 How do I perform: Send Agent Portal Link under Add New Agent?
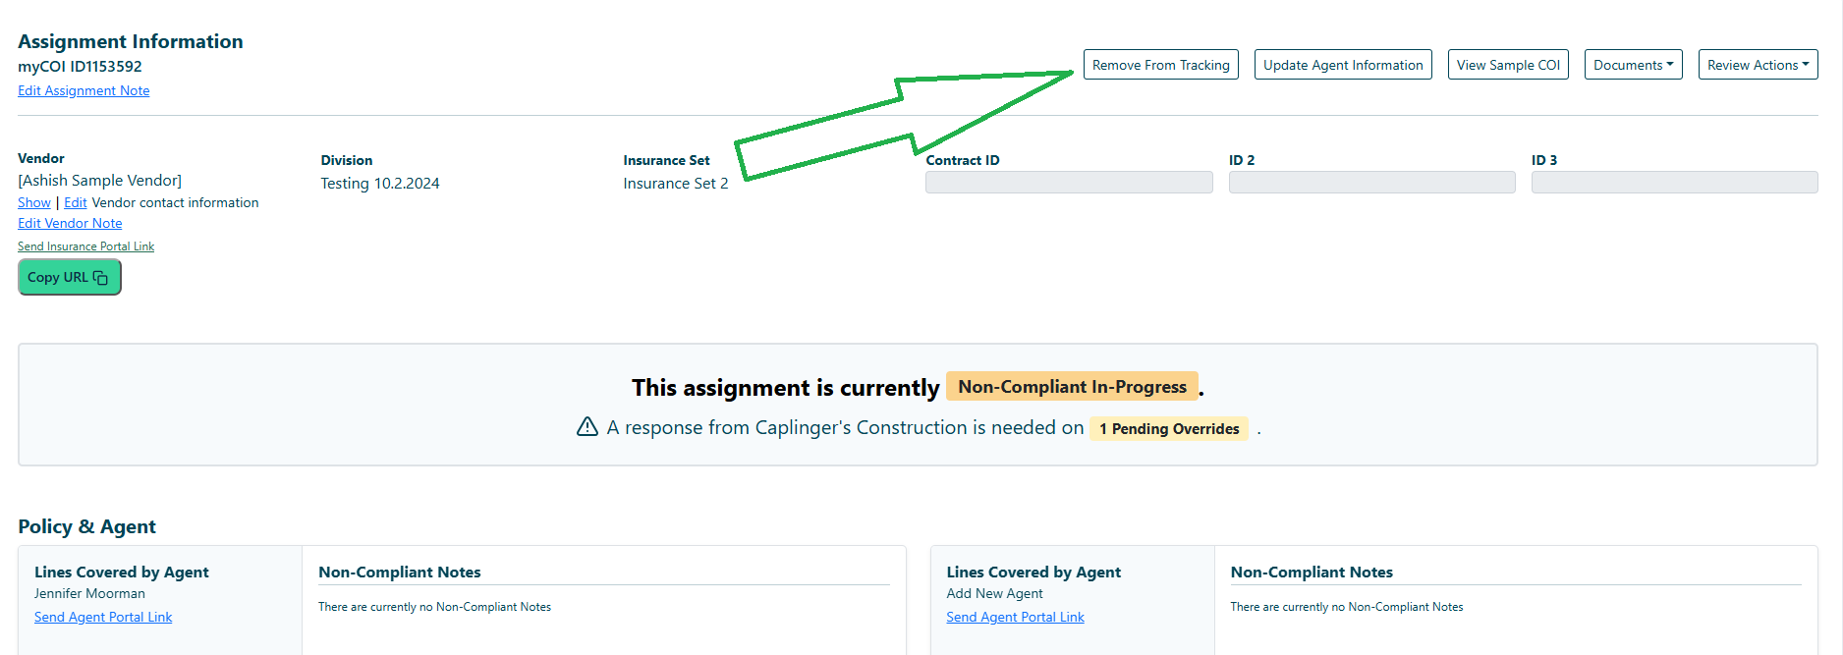coord(1015,617)
